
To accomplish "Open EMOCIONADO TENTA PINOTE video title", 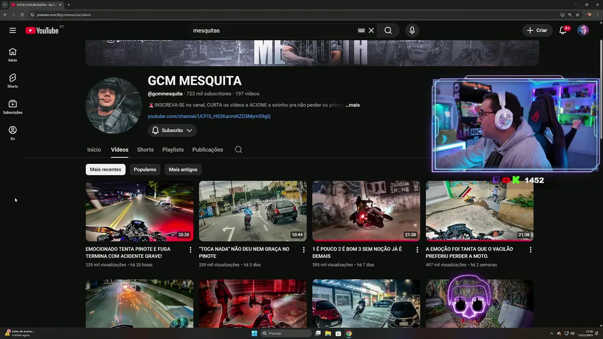I will coord(128,252).
